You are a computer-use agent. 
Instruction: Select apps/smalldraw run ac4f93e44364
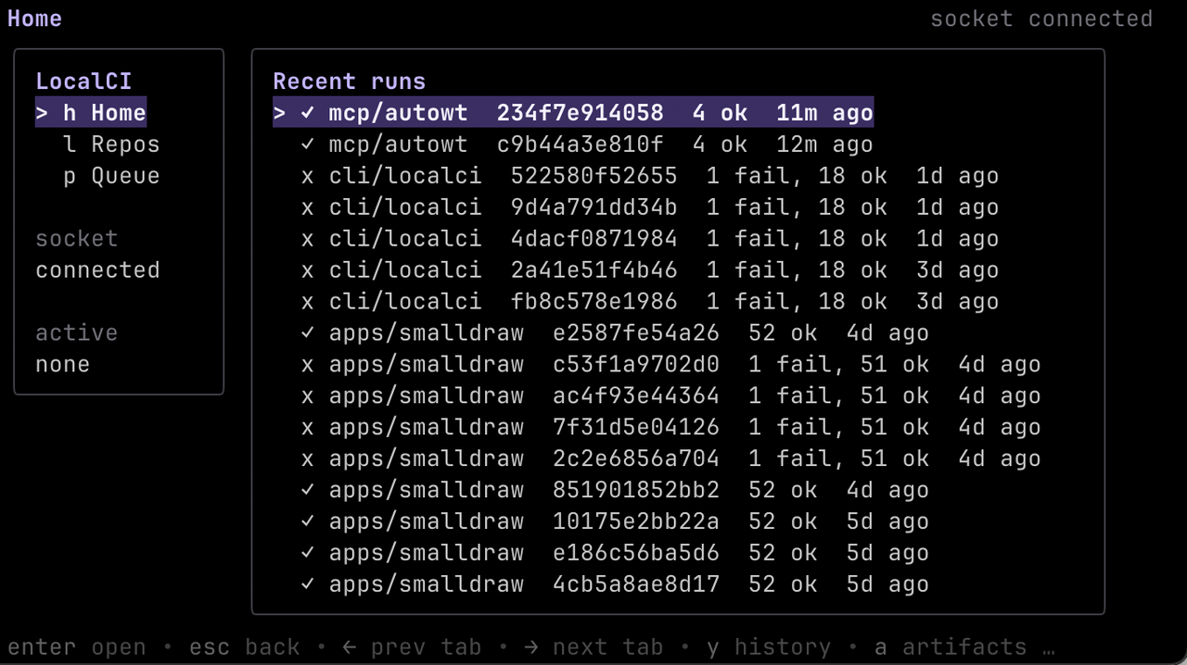tap(670, 396)
